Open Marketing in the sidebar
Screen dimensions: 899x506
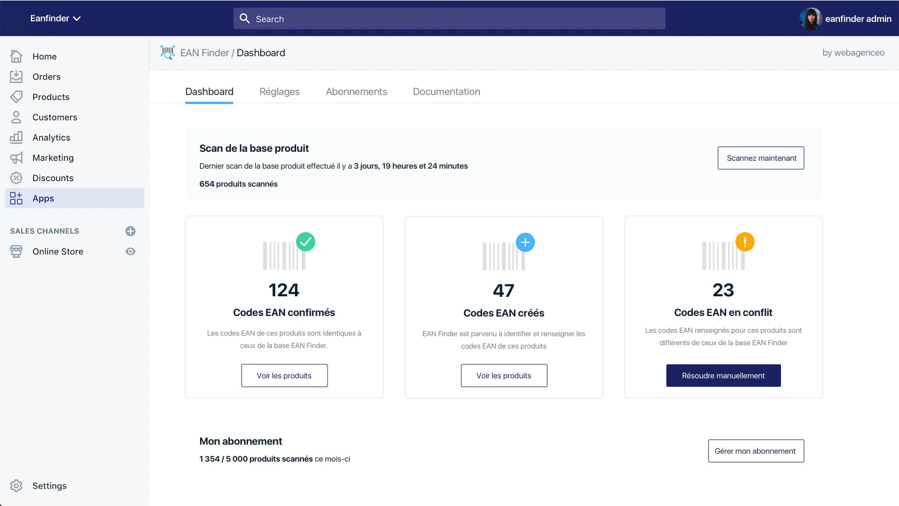tap(75, 157)
